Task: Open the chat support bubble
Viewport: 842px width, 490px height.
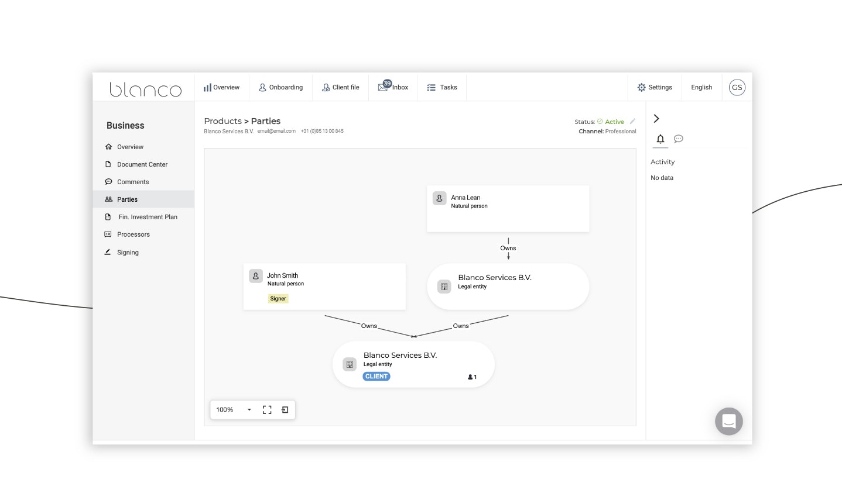Action: 728,421
